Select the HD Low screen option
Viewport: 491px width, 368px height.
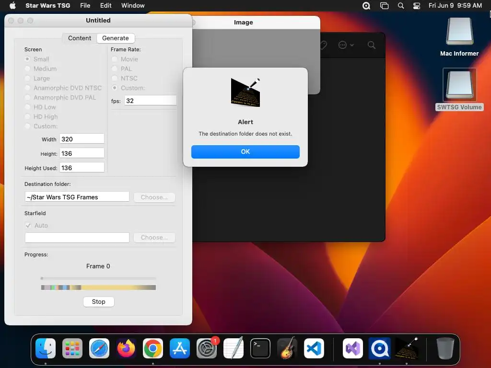pos(27,107)
